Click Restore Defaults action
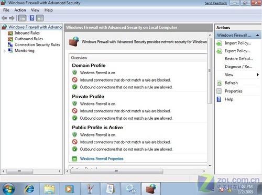Viewport: 262px width, 195px height. tap(239, 59)
